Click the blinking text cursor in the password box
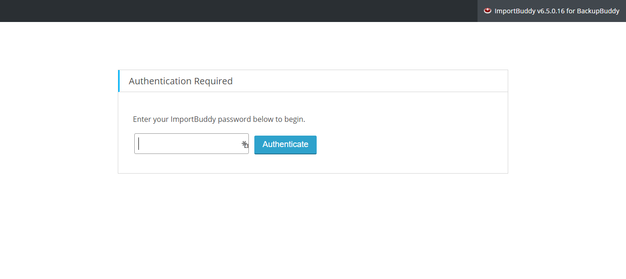 [139, 144]
